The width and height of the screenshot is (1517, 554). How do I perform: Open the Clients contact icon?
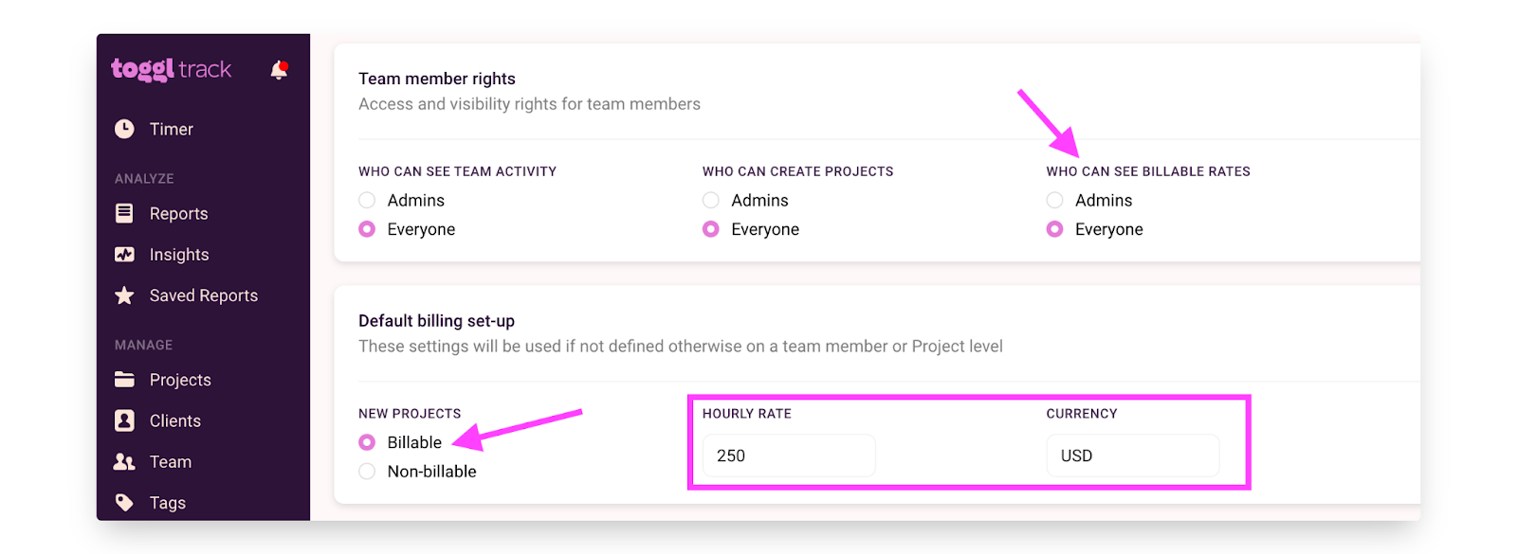[124, 420]
